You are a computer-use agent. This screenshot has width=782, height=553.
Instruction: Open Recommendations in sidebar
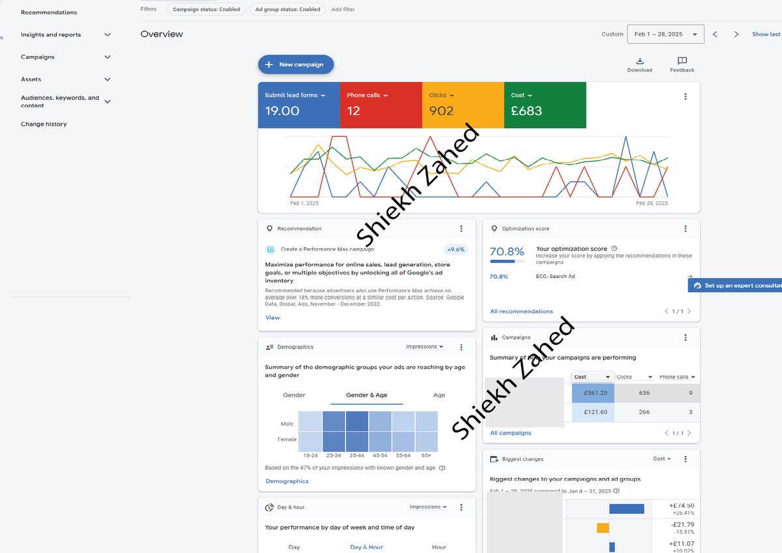pos(49,12)
